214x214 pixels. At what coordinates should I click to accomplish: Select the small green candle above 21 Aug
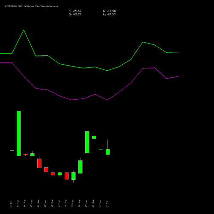(60, 174)
